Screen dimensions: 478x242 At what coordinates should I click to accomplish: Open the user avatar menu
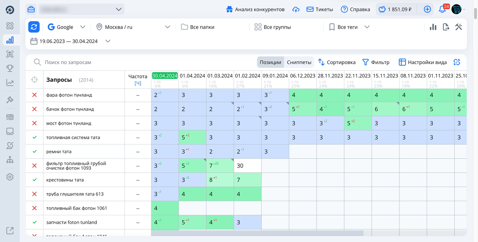pyautogui.click(x=456, y=9)
